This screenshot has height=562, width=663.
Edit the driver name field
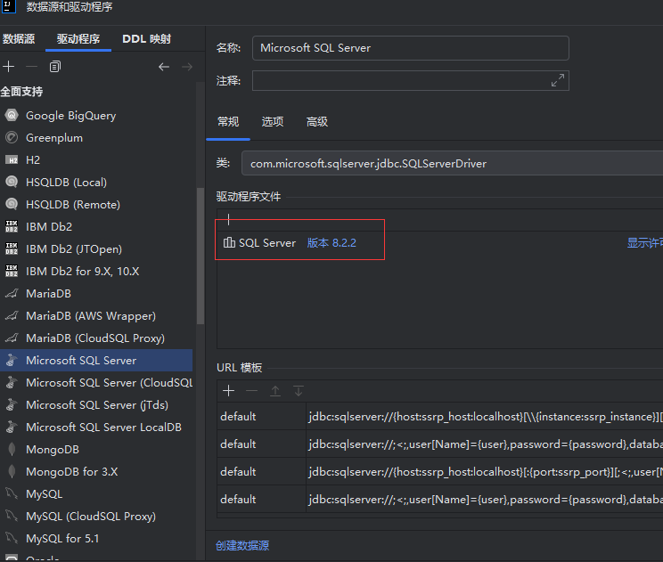(411, 48)
